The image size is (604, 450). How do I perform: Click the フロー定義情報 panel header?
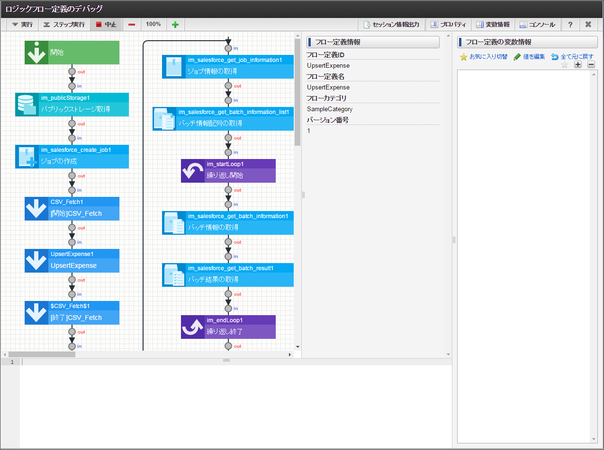click(x=373, y=42)
